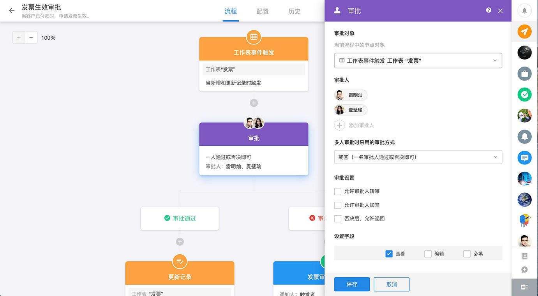Screen dimensions: 538x296
Task: Click the subtitle 当客户已付款时，申请发票生效。
Action: (56, 16)
